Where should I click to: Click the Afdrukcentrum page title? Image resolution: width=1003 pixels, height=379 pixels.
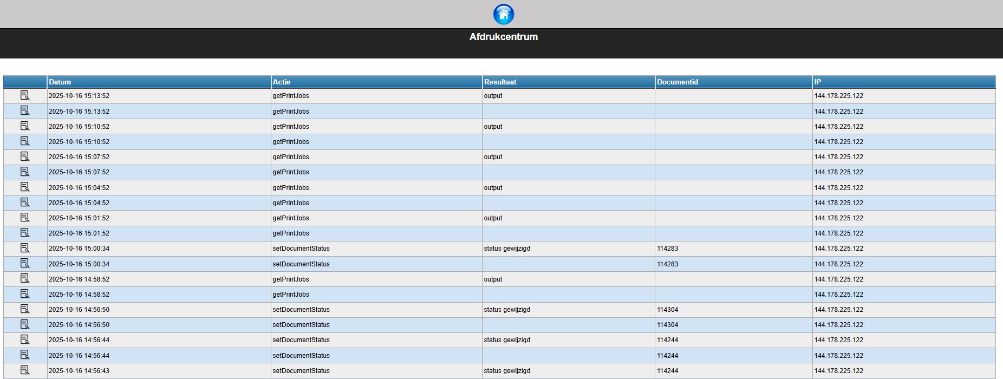[x=503, y=37]
